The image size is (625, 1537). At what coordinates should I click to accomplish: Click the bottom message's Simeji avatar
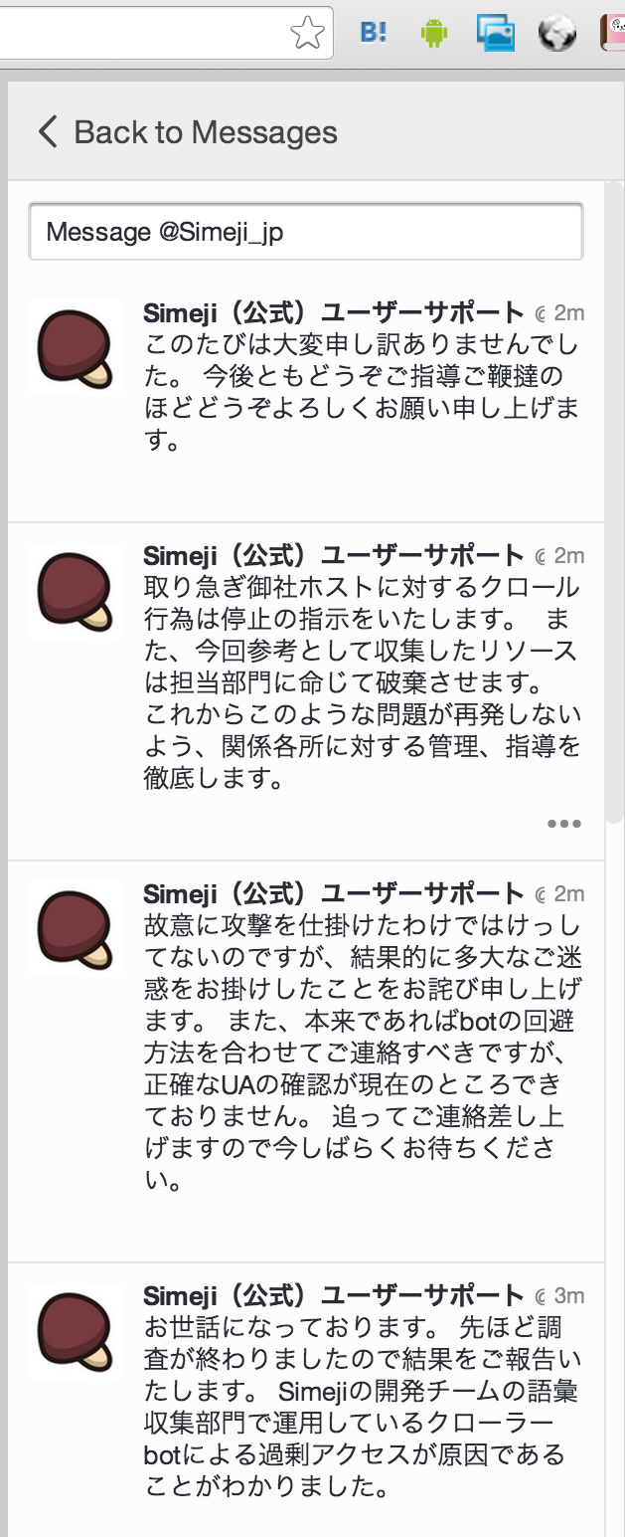click(76, 1331)
